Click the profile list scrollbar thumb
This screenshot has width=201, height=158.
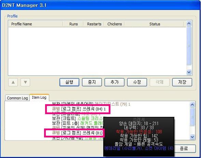tap(189, 46)
